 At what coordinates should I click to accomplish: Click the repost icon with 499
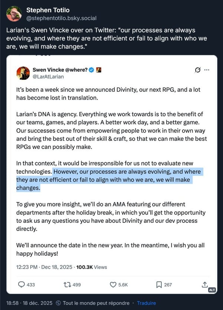click(x=67, y=285)
